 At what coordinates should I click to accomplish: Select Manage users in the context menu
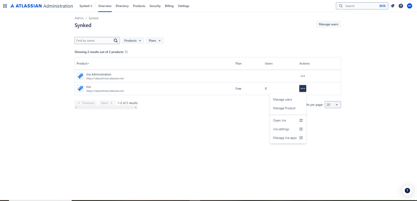[x=288, y=99]
